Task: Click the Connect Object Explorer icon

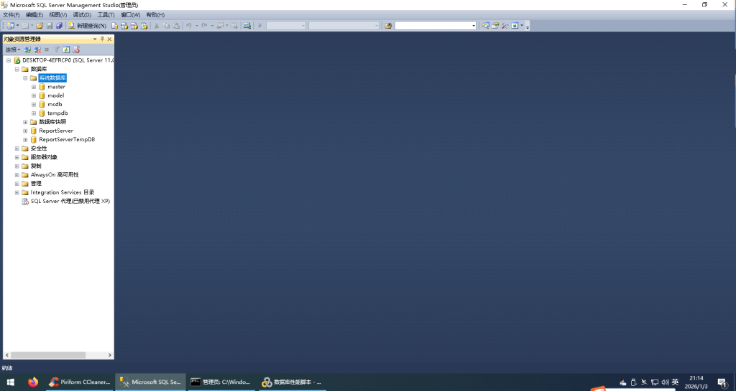Action: coord(27,50)
